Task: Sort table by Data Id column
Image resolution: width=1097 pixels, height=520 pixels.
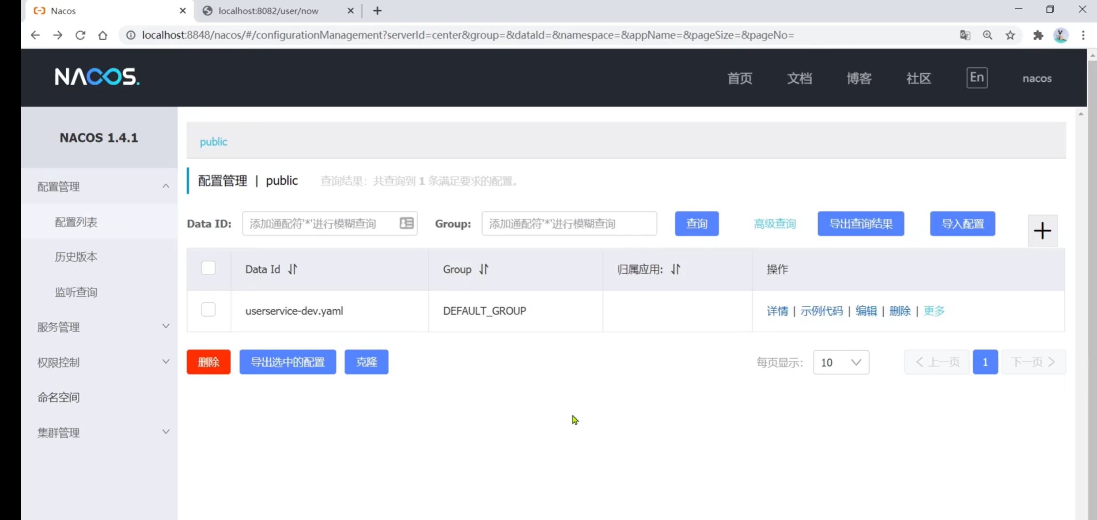Action: (x=293, y=269)
